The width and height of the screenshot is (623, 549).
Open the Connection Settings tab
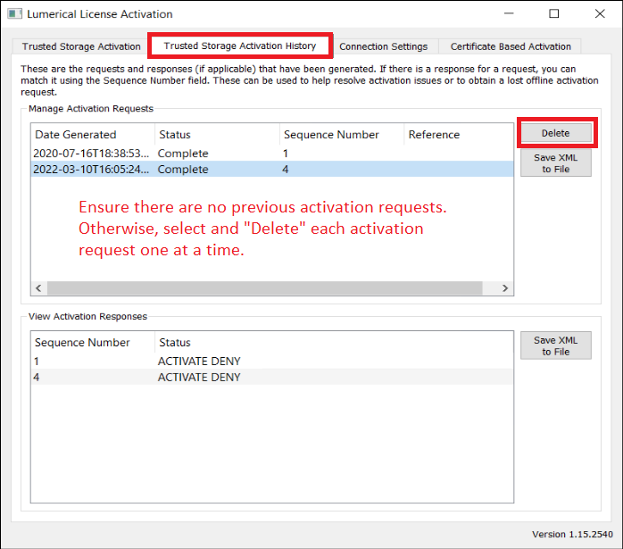click(383, 46)
